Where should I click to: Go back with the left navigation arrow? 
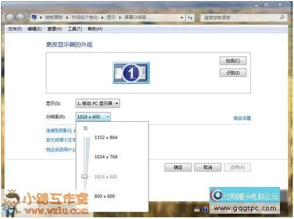[x=10, y=17]
